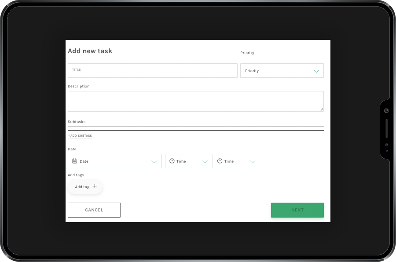
Task: Click the Add tag button
Action: point(85,187)
